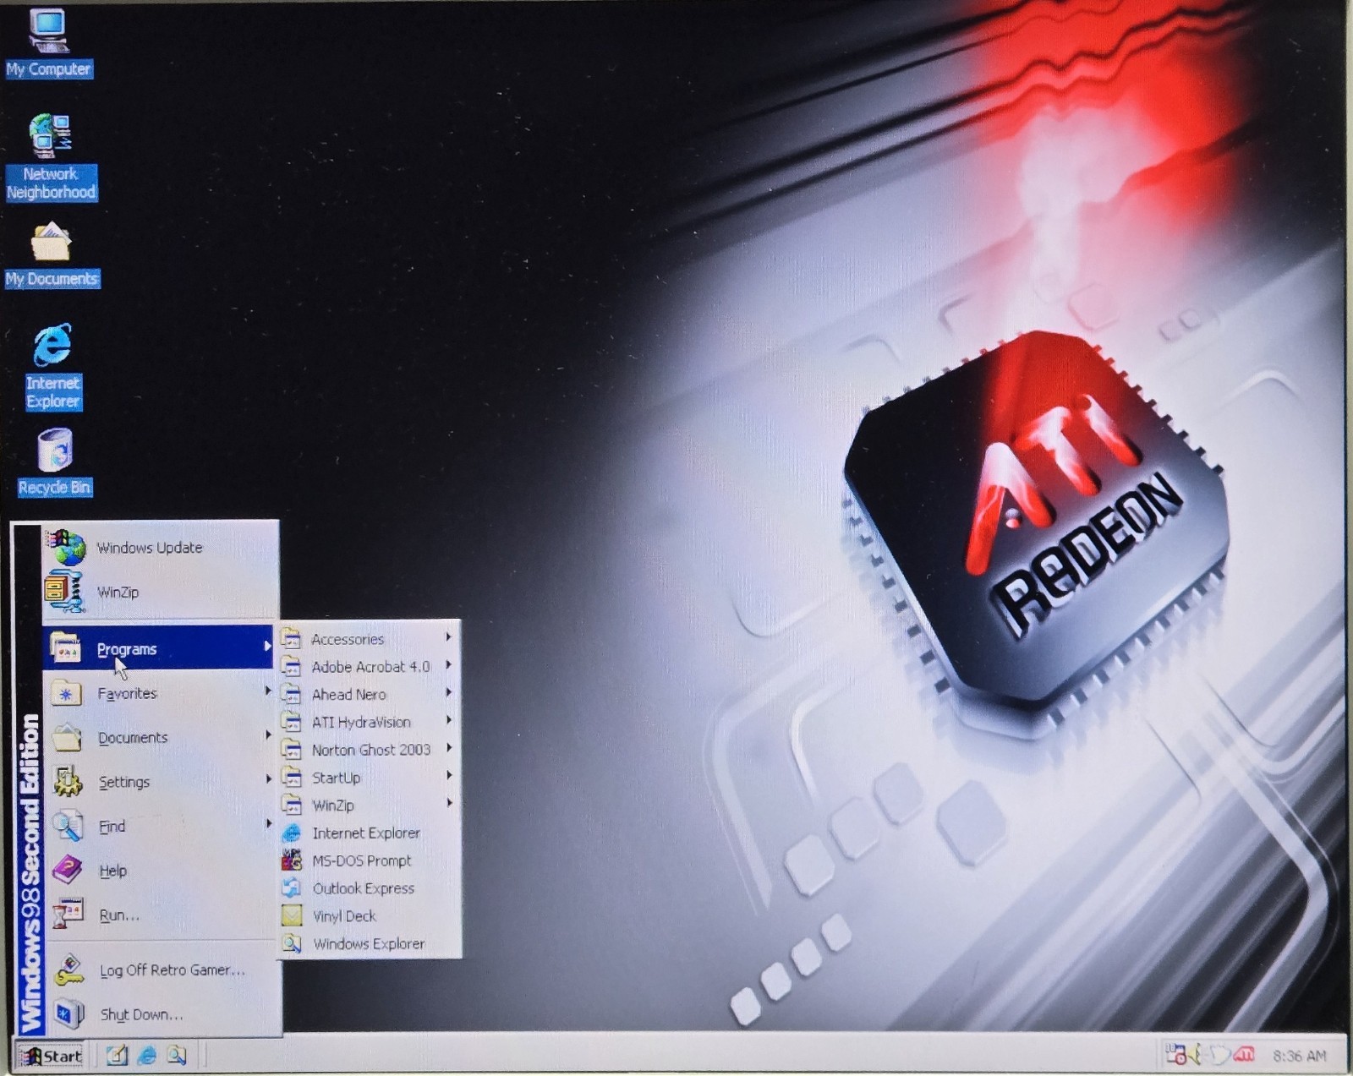Screen dimensions: 1353x1076
Task: Click the Shut Down monitor icon
Action: (69, 1013)
